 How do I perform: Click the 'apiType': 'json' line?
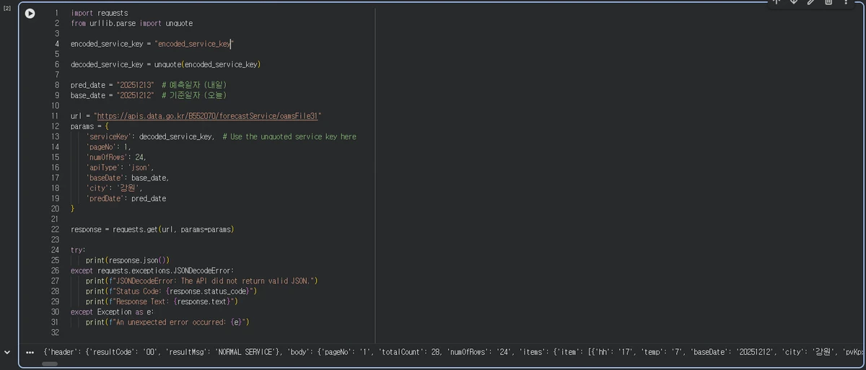click(x=120, y=167)
